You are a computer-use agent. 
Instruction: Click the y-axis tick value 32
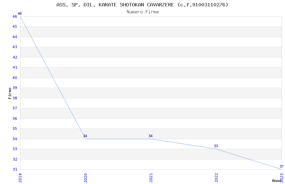(15, 159)
